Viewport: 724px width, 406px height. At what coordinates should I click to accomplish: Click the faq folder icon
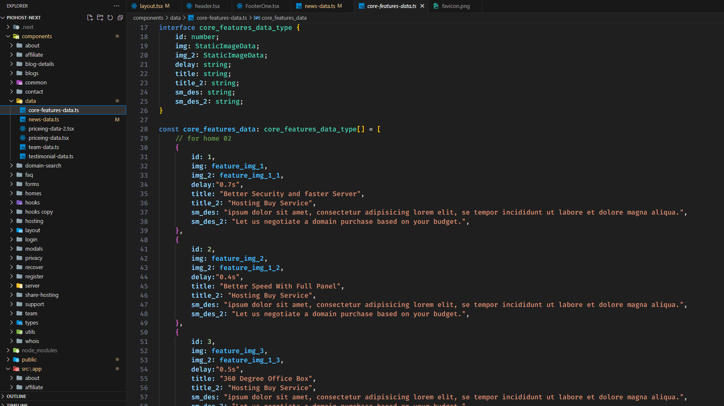pyautogui.click(x=19, y=175)
